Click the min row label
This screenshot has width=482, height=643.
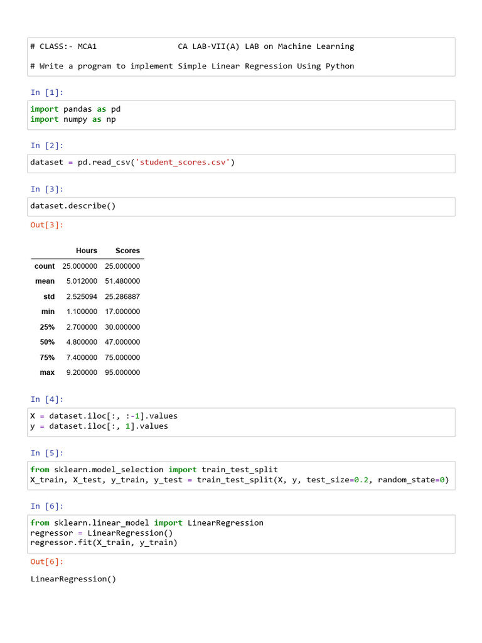coord(48,311)
